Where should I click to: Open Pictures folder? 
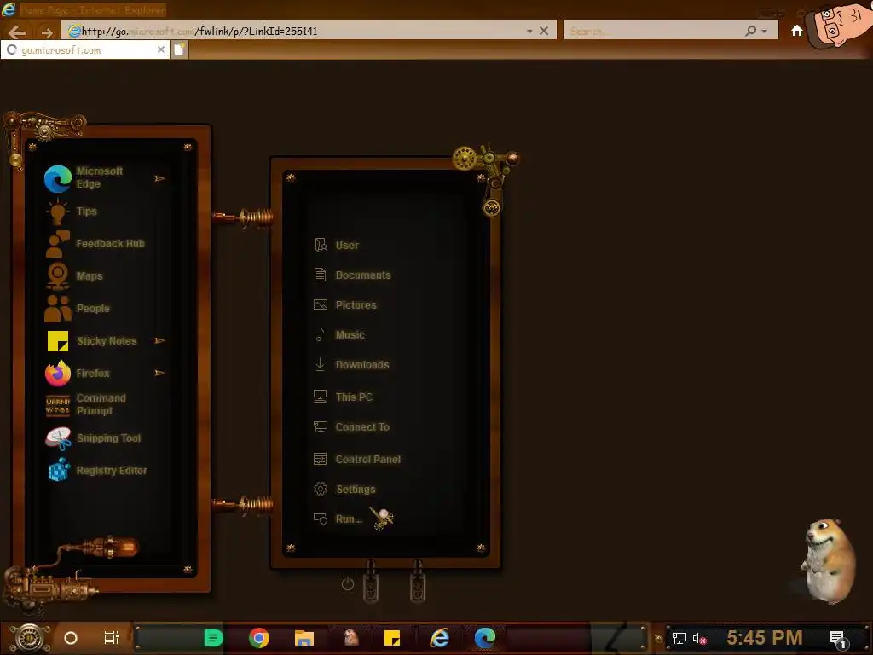tap(345, 305)
